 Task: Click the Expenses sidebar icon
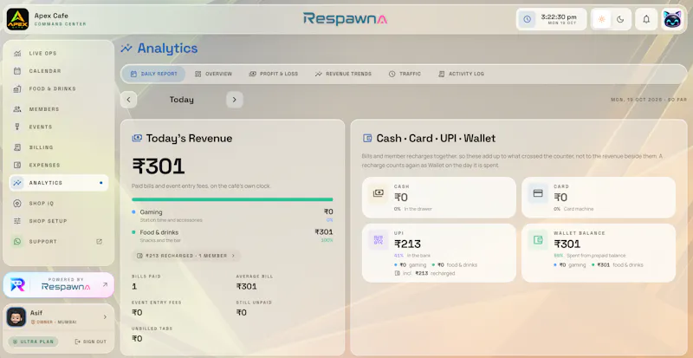coord(17,165)
